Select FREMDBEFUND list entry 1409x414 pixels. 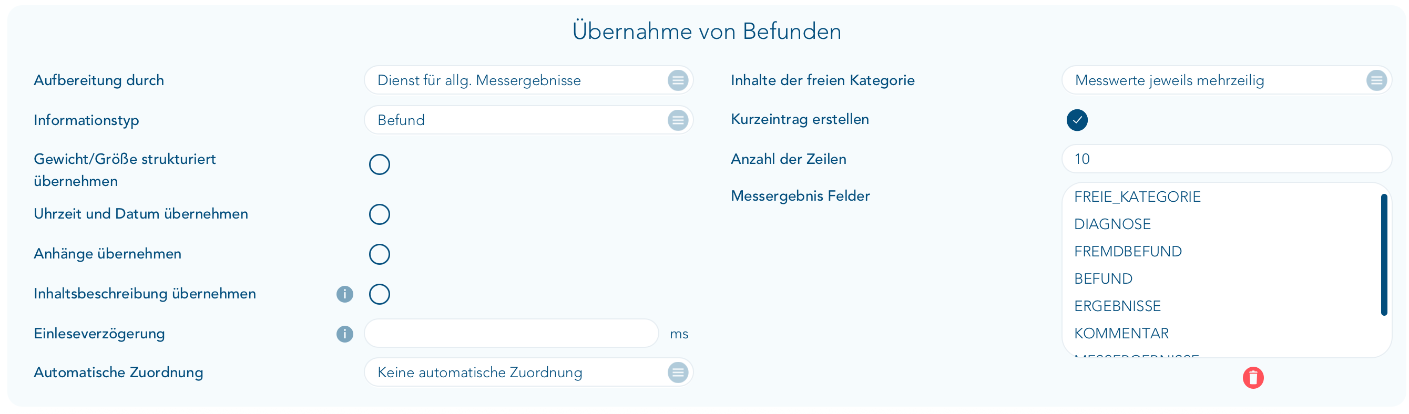1127,252
